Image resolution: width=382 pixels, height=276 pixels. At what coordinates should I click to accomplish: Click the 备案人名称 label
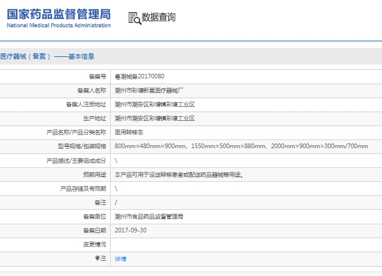pos(91,91)
